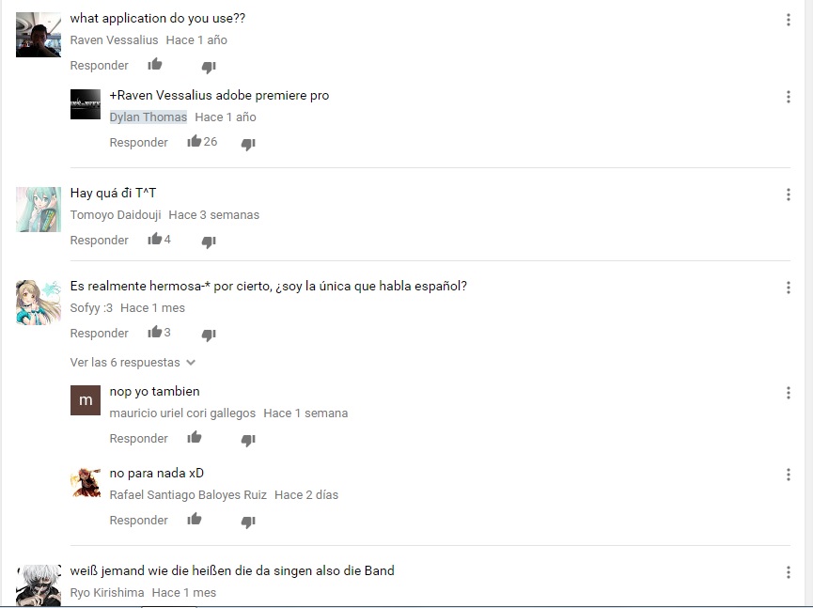The image size is (813, 608).
Task: Dislike Dylan Thomas's adobe premiere pro reply
Action: 248,144
